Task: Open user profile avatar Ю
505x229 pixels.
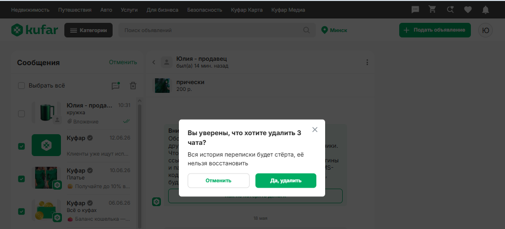Action: 486,30
